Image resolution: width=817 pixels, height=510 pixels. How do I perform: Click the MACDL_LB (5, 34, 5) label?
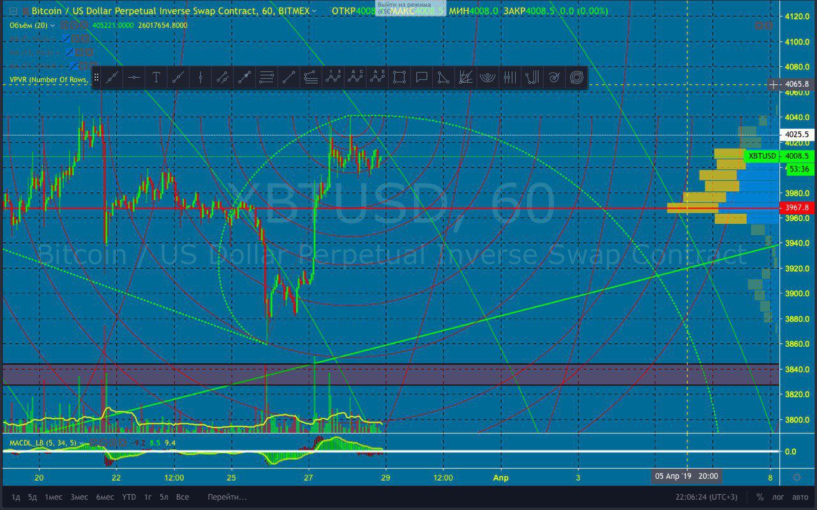pos(43,442)
